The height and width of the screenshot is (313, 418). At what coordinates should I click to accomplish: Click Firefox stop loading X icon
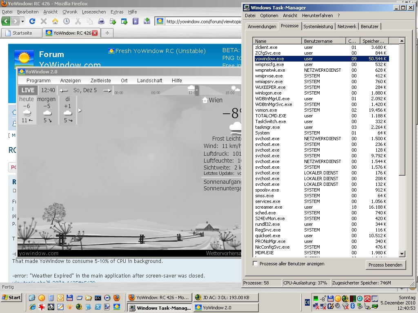pyautogui.click(x=44, y=21)
